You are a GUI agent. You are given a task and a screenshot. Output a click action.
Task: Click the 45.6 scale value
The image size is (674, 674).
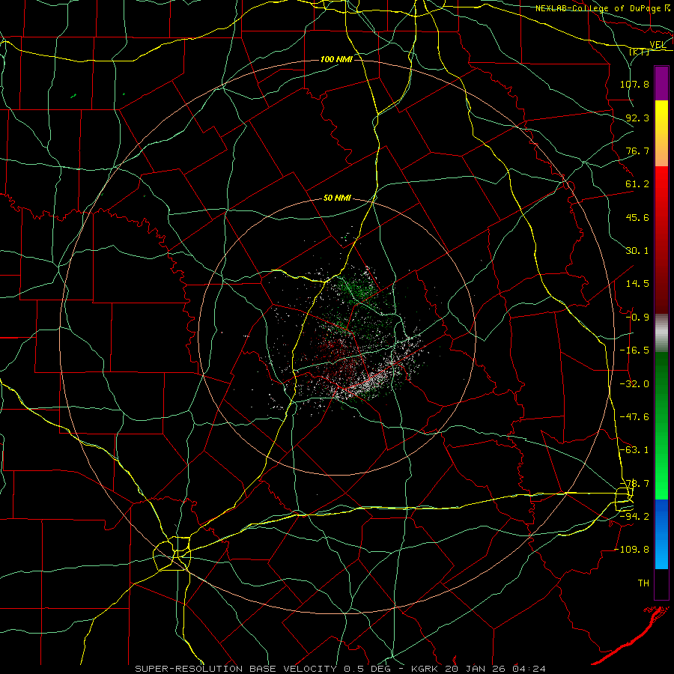637,217
